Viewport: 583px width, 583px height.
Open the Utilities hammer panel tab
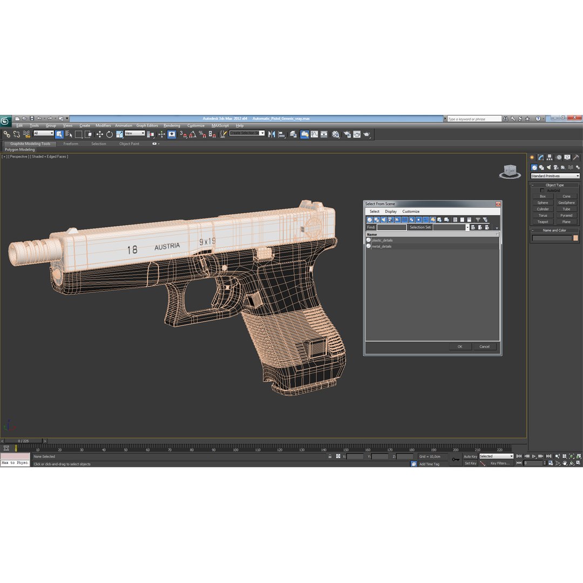click(576, 158)
